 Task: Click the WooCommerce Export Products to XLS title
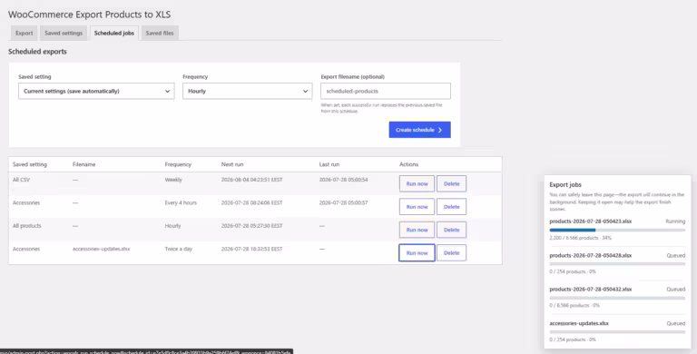point(89,15)
